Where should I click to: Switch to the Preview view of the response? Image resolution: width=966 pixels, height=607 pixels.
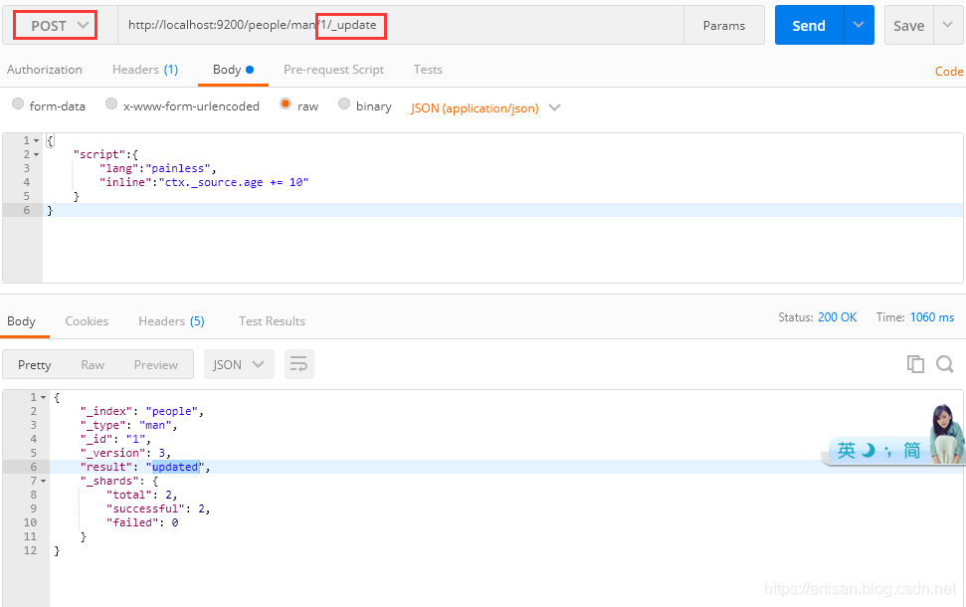pyautogui.click(x=155, y=364)
